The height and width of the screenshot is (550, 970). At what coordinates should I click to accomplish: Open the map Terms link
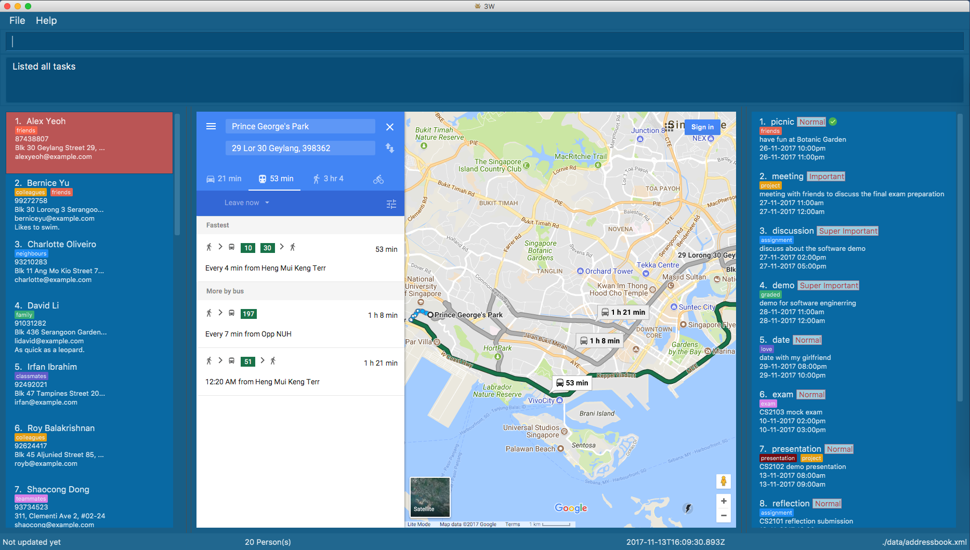pyautogui.click(x=513, y=525)
